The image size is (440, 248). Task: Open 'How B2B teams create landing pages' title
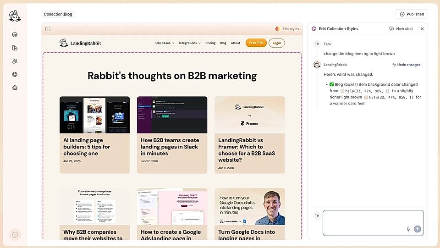point(170,147)
